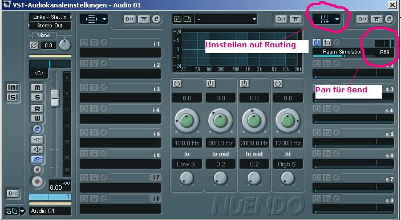Reset all inserts with 0<< button
The image size is (401, 220).
click(130, 19)
